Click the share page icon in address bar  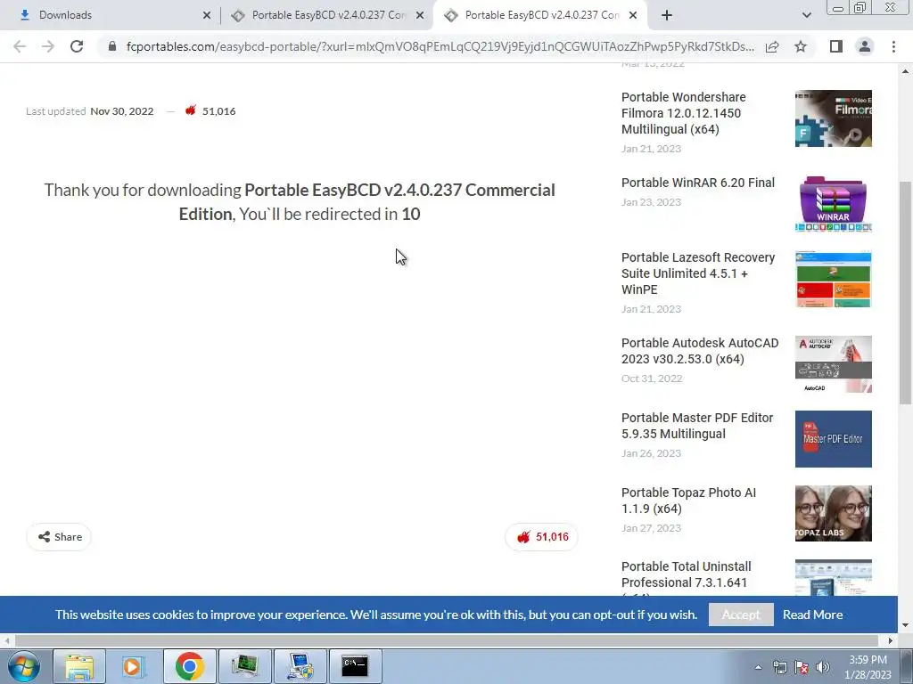click(x=772, y=46)
